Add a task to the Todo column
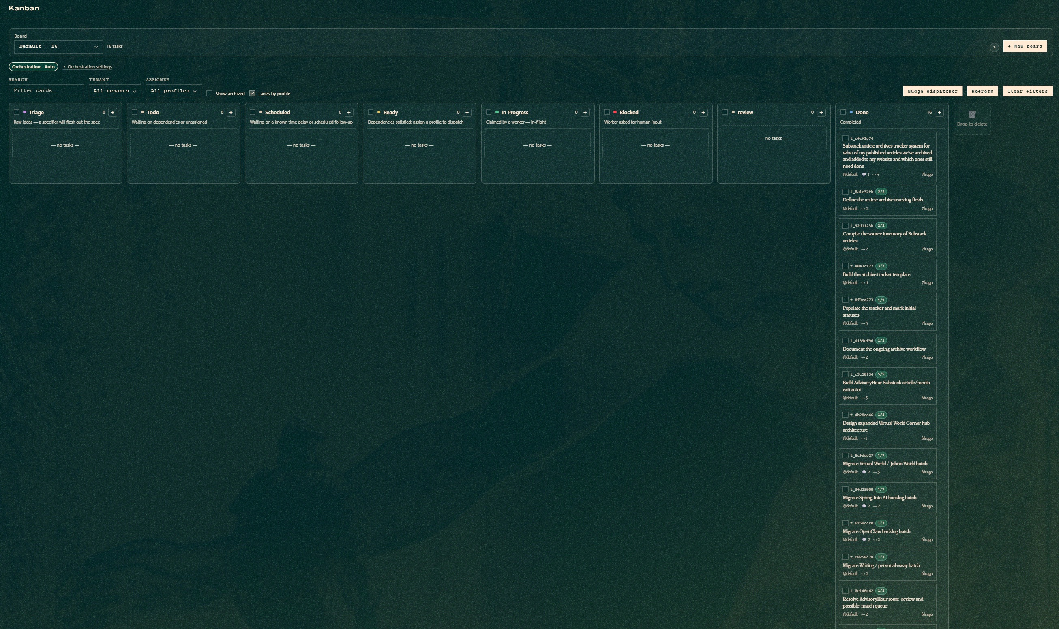1059x629 pixels. coord(231,112)
